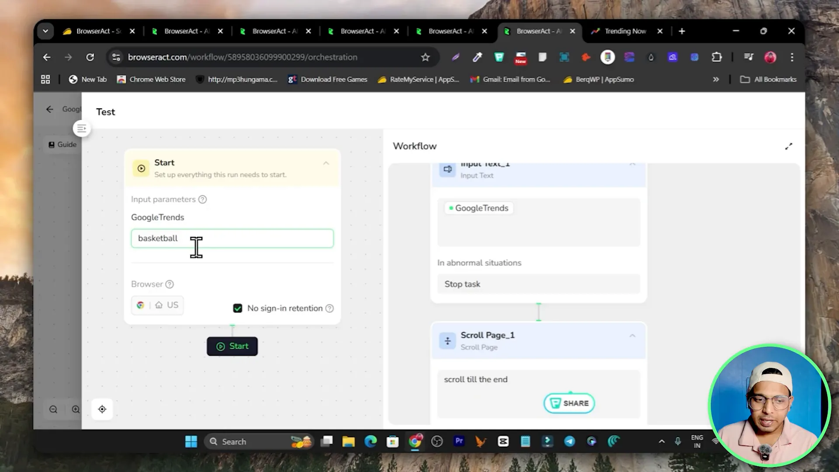The image size is (839, 472).
Task: Collapse the Start node with its chevron
Action: pos(326,163)
